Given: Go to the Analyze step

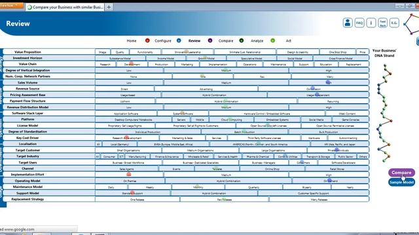Looking at the screenshot, I should click(x=257, y=40).
